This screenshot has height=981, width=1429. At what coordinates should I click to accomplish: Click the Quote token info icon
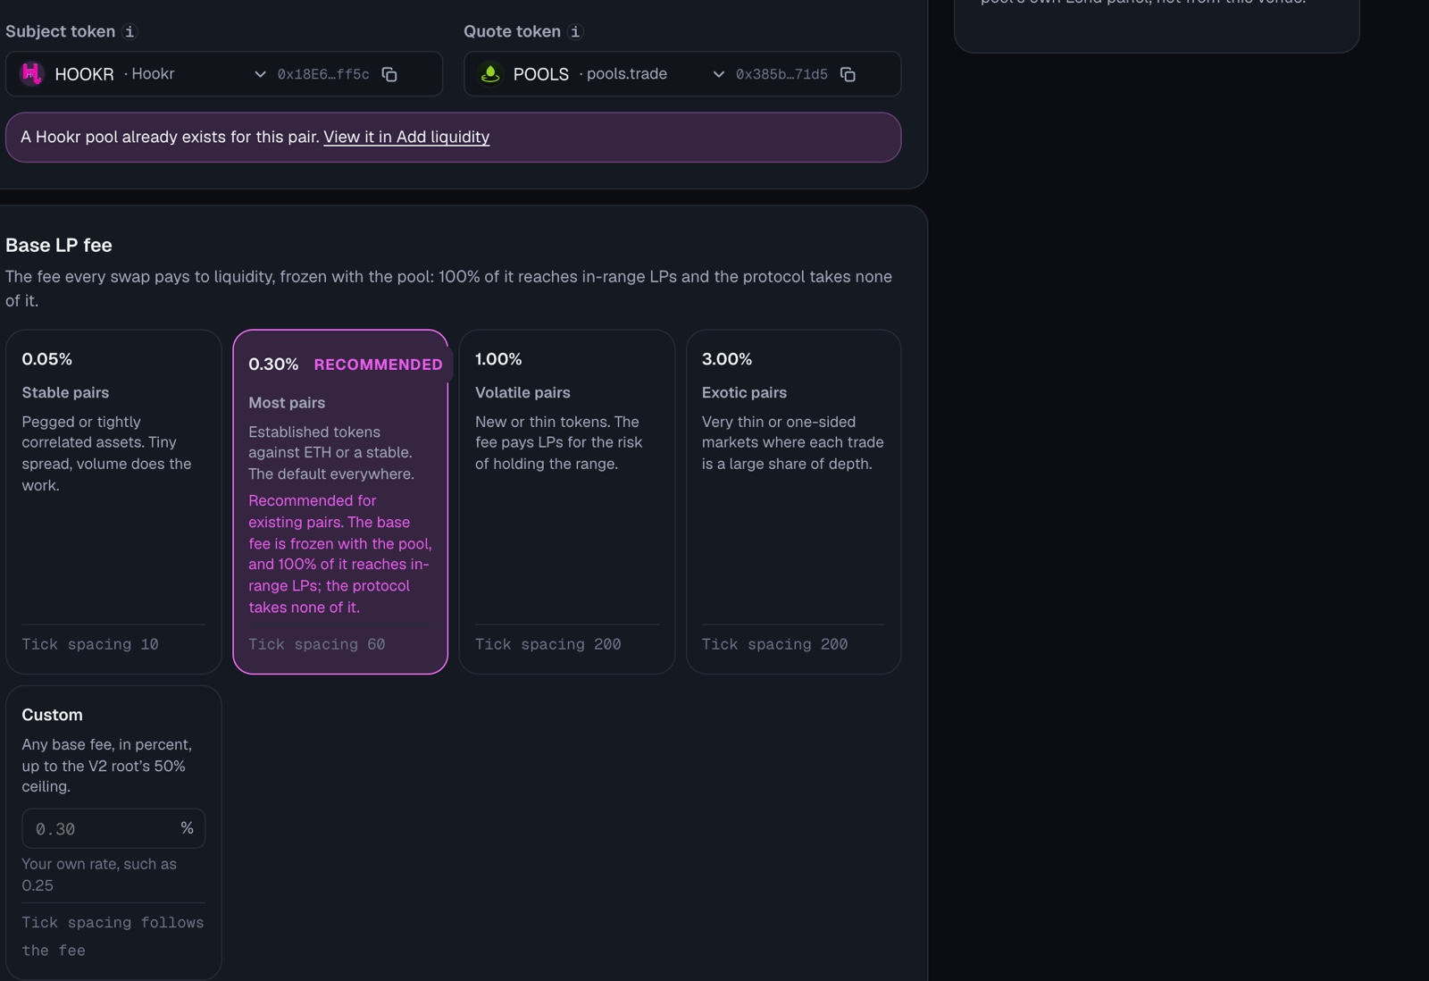575,31
